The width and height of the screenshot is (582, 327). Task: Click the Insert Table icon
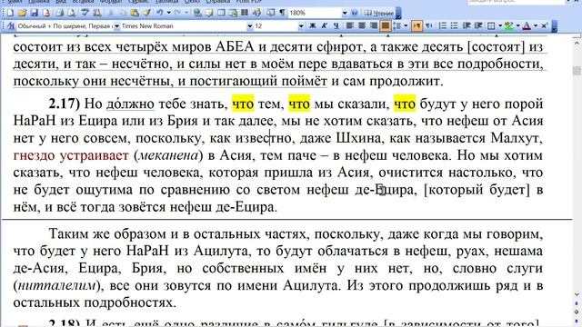point(221,13)
